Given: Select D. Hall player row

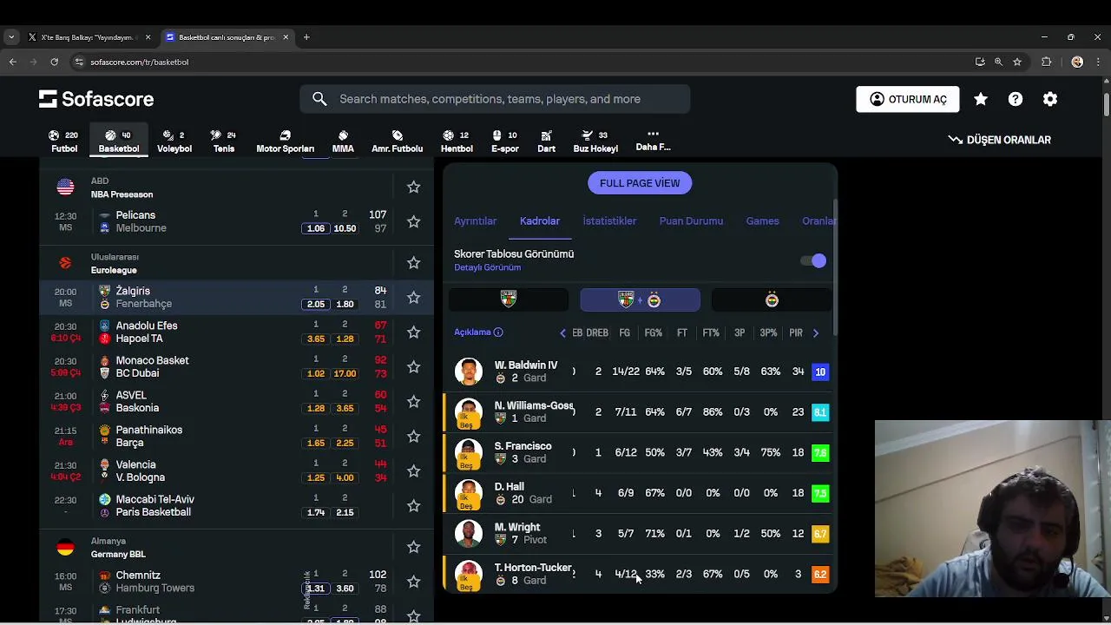Looking at the screenshot, I should click(640, 493).
